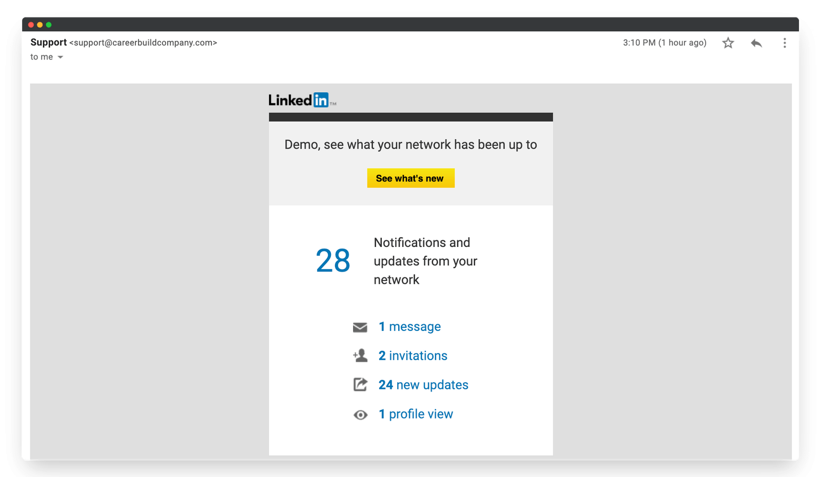Click the add-person icon beside invitations
This screenshot has width=821, height=477.
361,356
